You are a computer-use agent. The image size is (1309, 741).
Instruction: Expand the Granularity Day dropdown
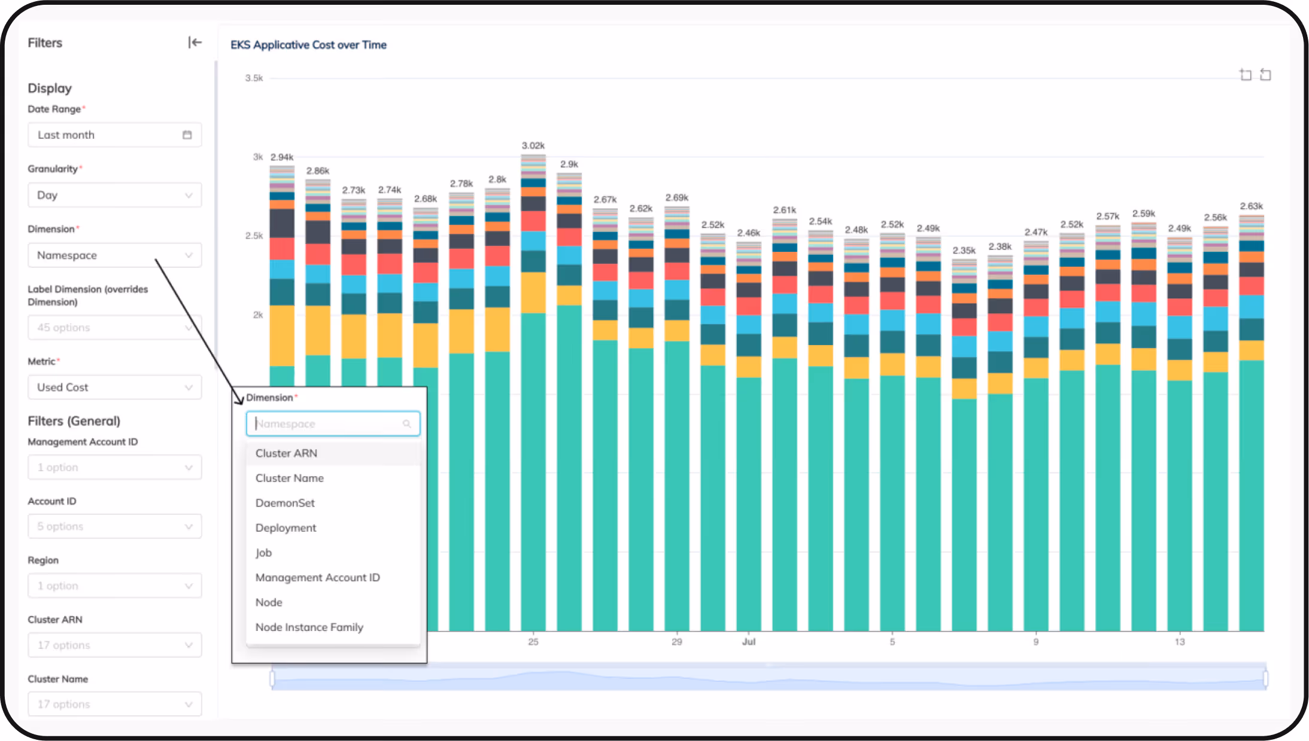114,196
